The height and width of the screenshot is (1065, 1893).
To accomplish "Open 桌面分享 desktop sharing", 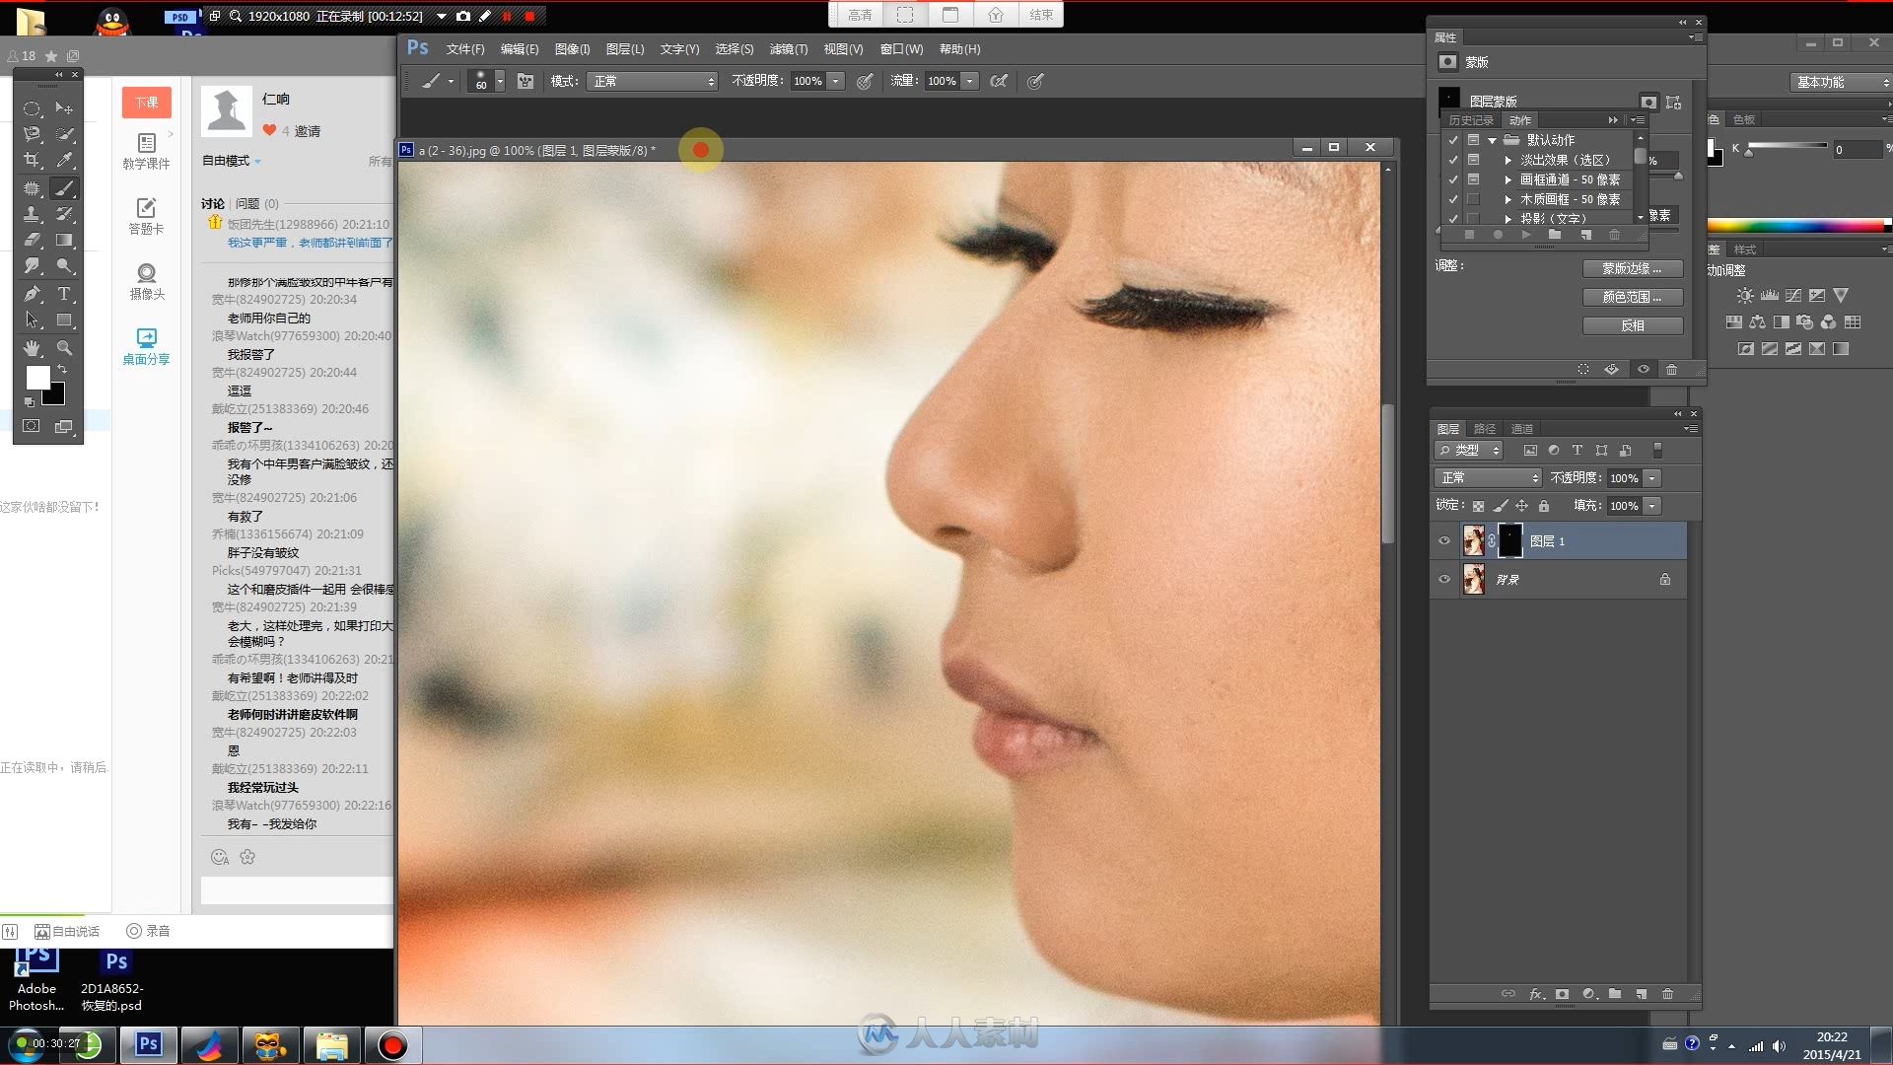I will (x=146, y=347).
